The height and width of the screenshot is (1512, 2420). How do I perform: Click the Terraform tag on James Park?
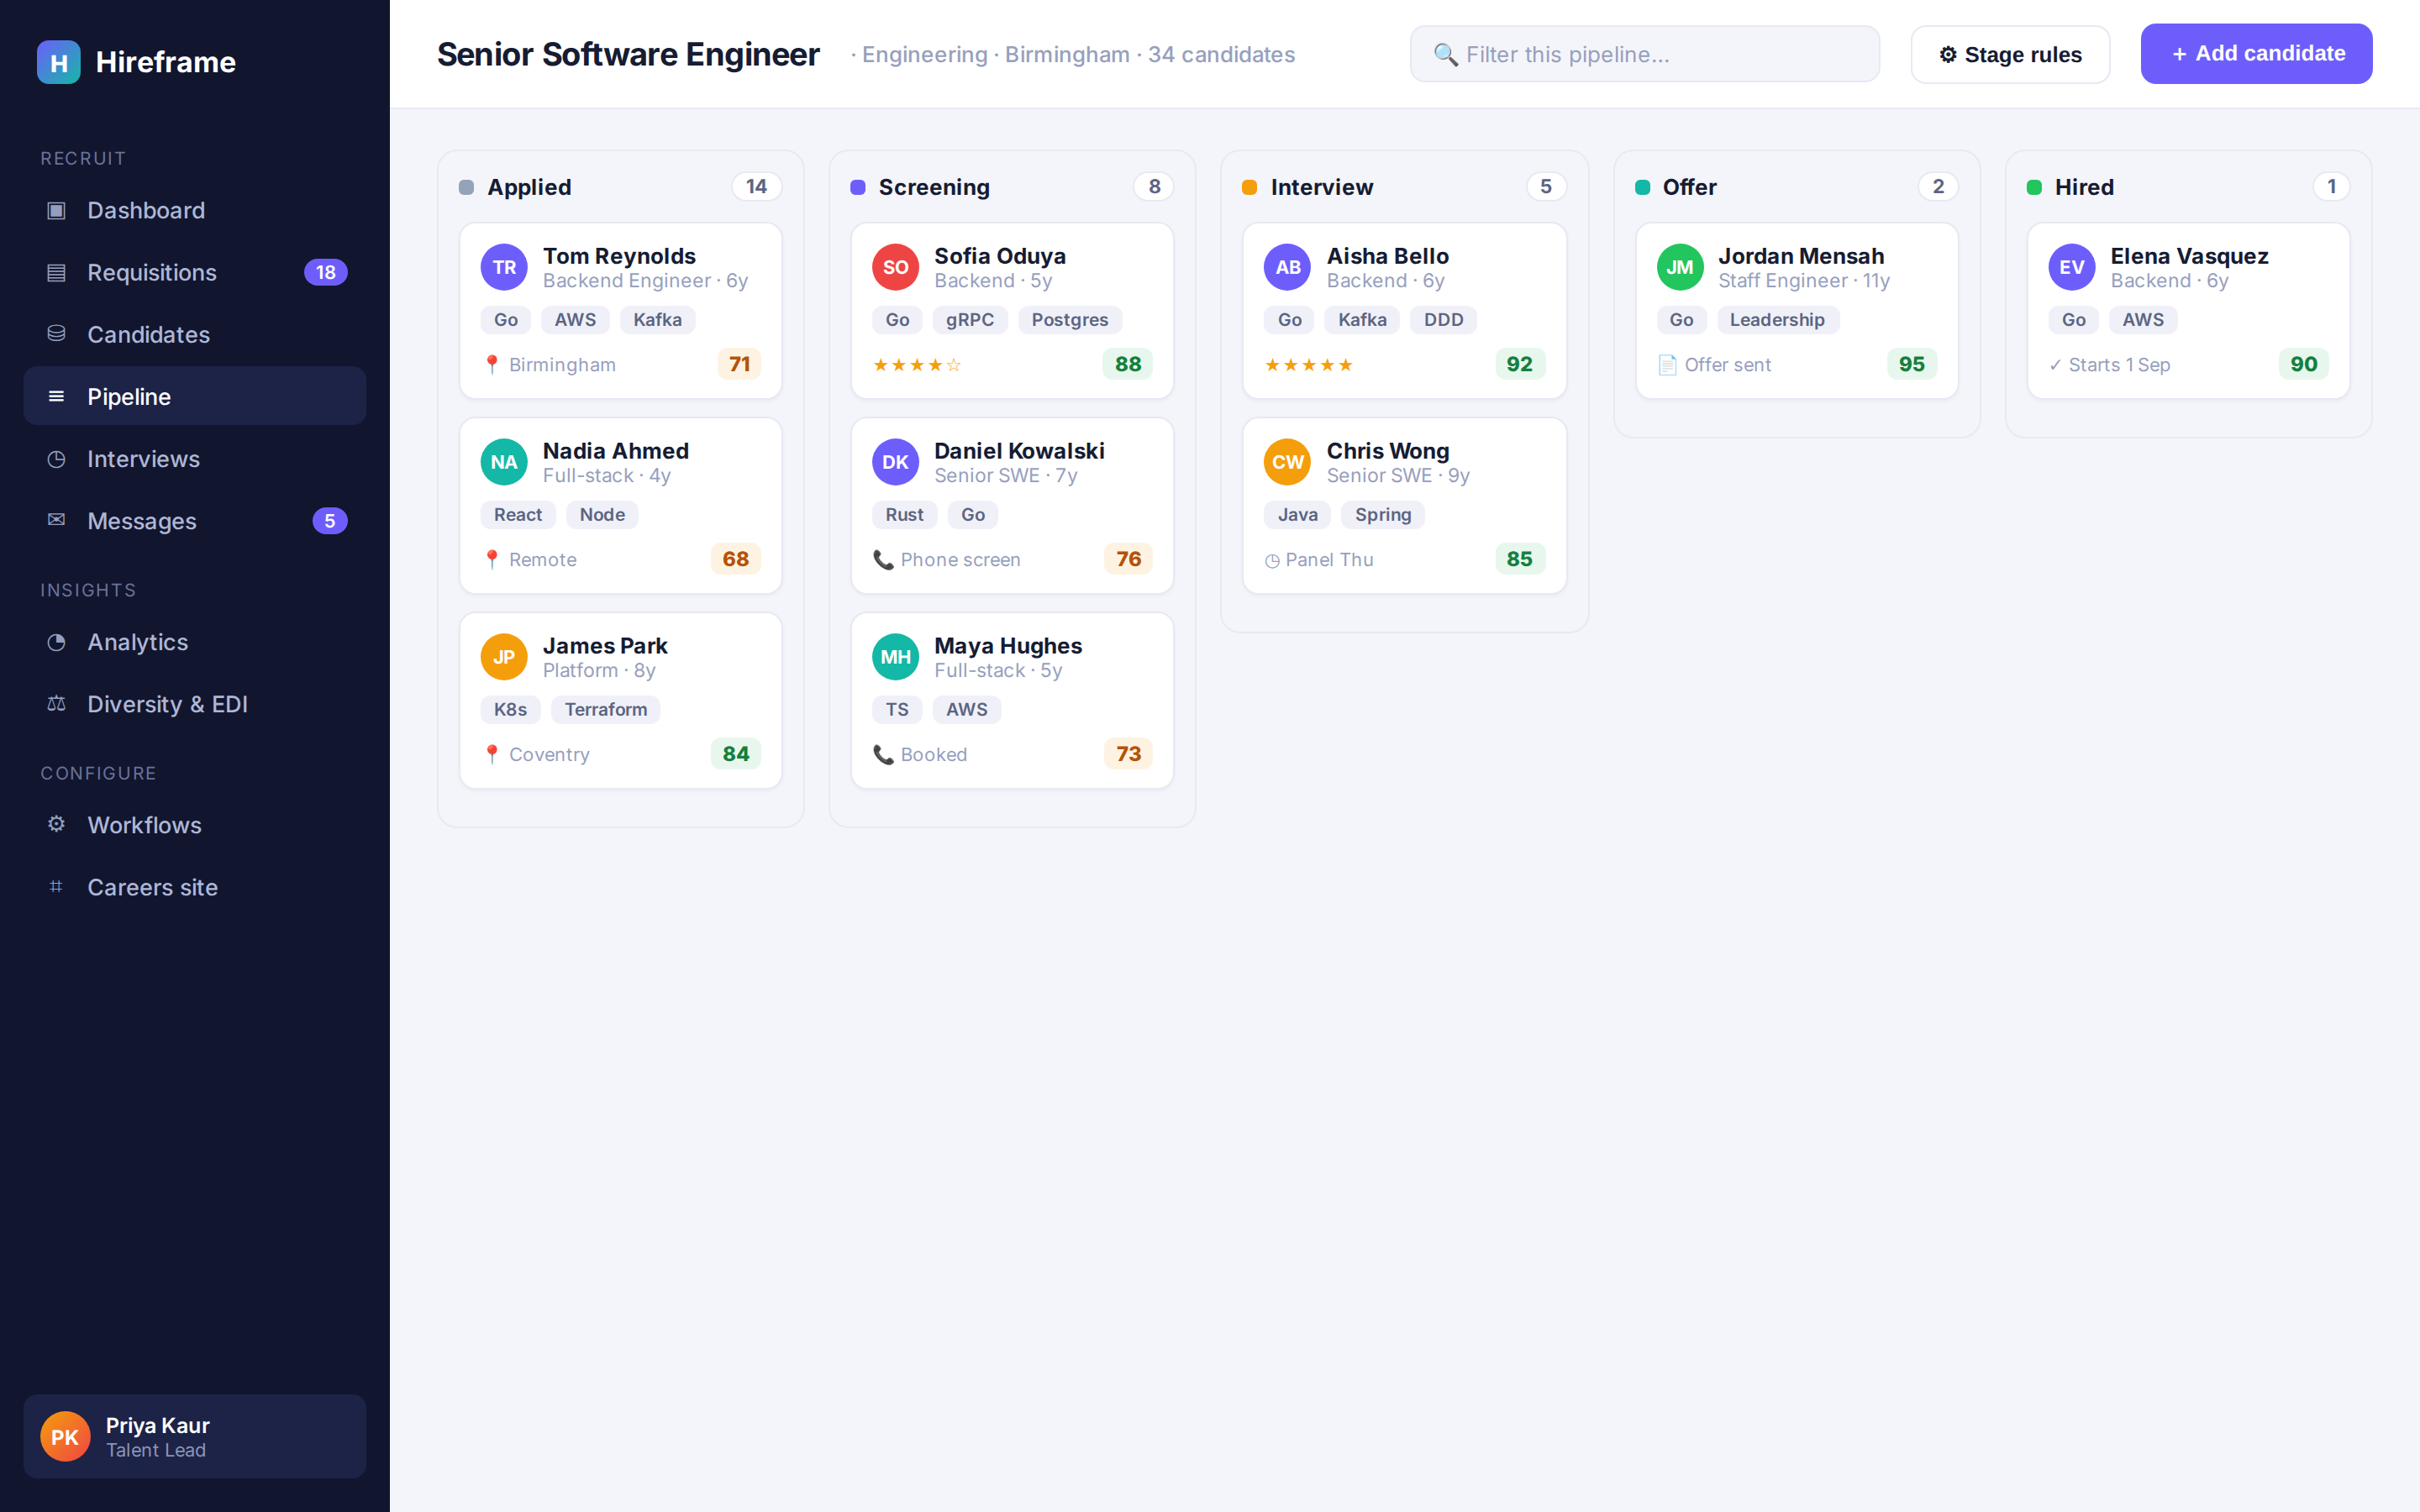(606, 710)
